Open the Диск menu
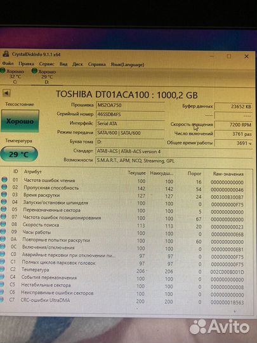This screenshot has width=257, height=343. pos(77,64)
